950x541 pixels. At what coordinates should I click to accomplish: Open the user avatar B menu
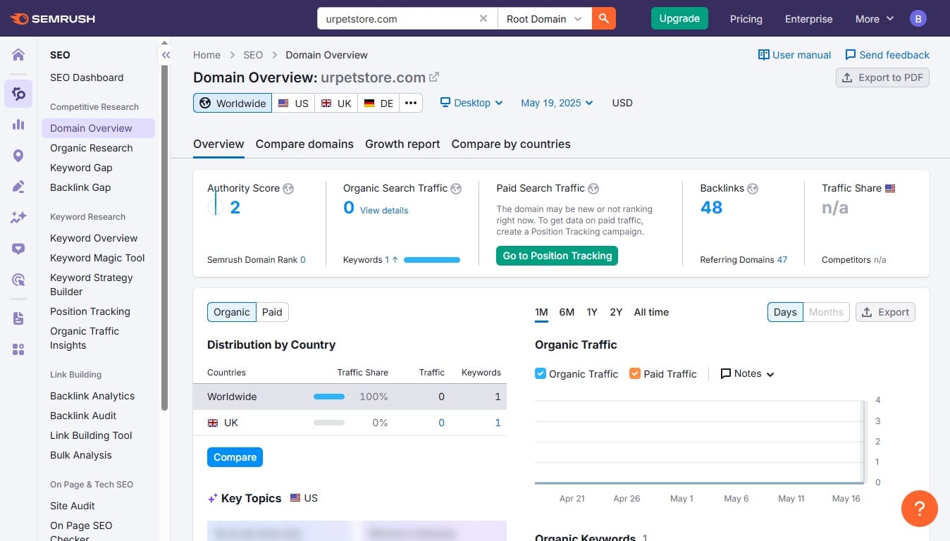tap(918, 19)
